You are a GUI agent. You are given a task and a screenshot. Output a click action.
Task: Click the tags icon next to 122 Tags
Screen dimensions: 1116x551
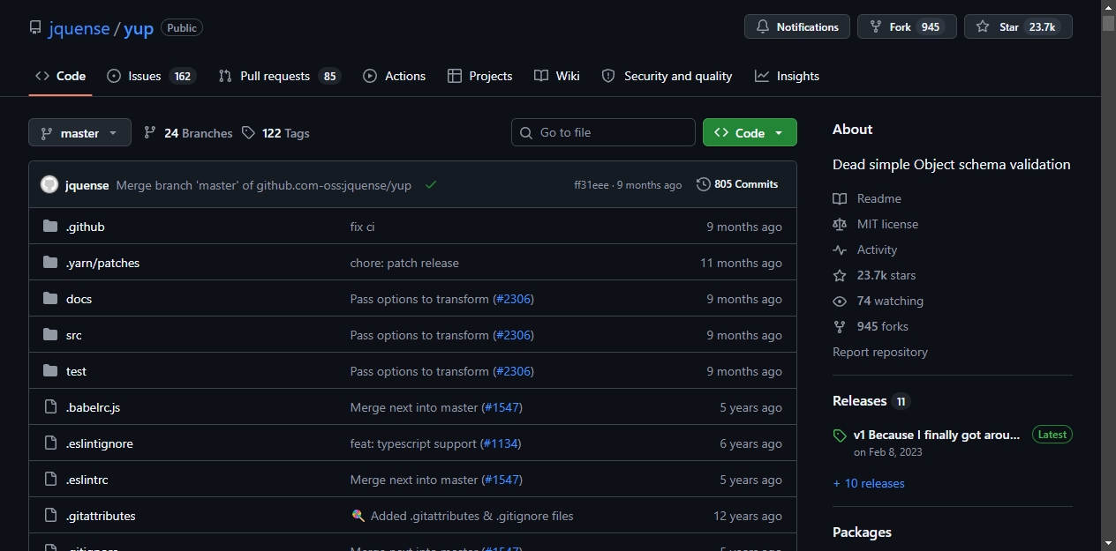[249, 132]
